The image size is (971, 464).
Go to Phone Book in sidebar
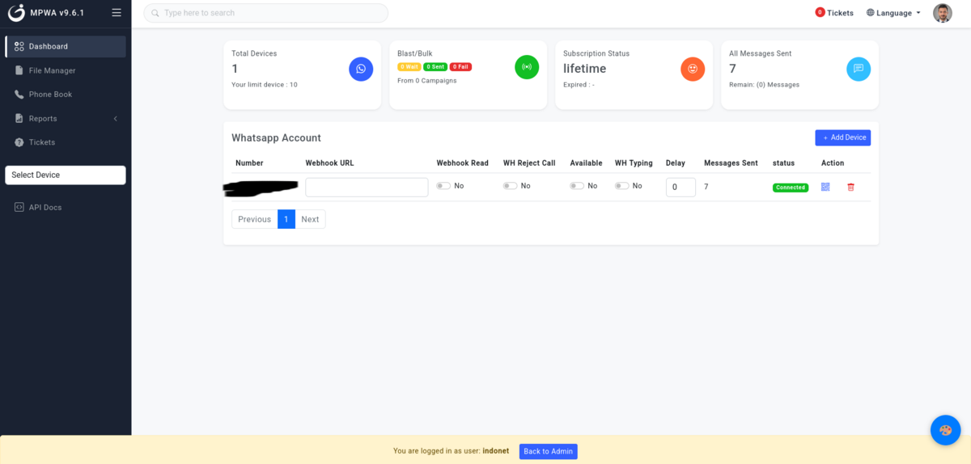[50, 94]
